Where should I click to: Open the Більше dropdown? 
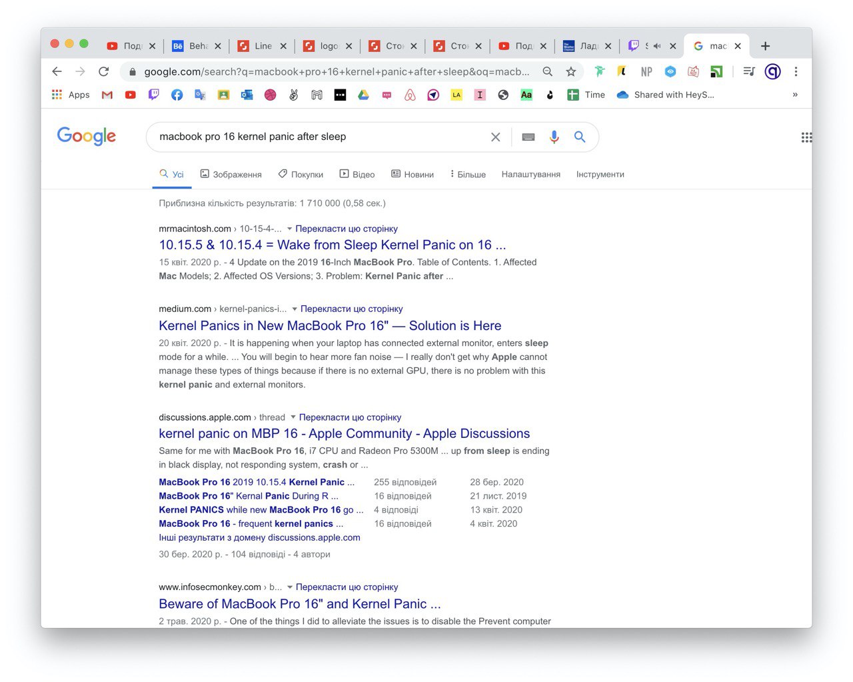click(x=468, y=174)
